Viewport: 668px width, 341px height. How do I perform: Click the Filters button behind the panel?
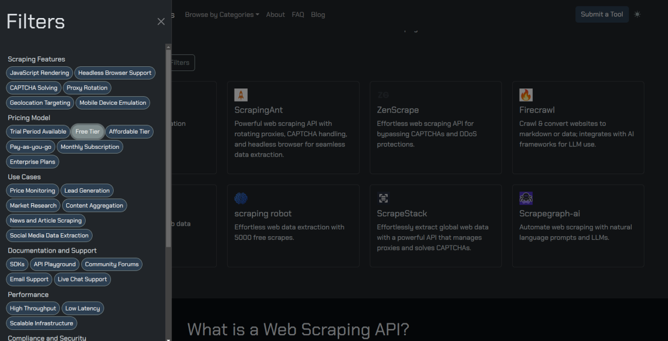tap(182, 63)
